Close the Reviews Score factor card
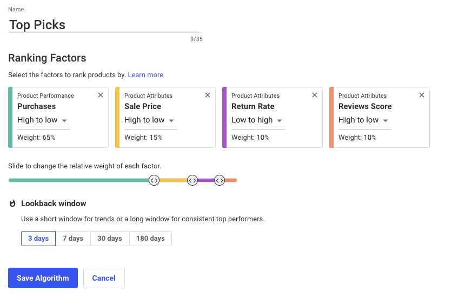This screenshot has width=452, height=299. 422,95
